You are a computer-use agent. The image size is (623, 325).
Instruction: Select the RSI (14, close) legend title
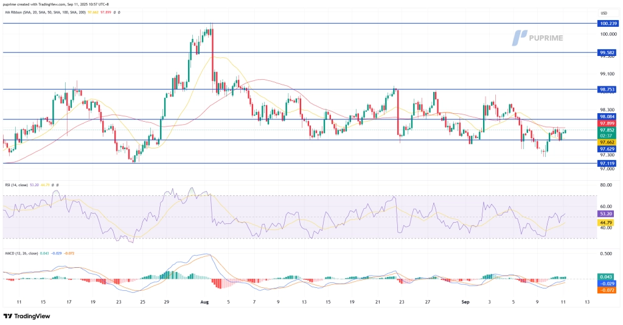pos(16,185)
